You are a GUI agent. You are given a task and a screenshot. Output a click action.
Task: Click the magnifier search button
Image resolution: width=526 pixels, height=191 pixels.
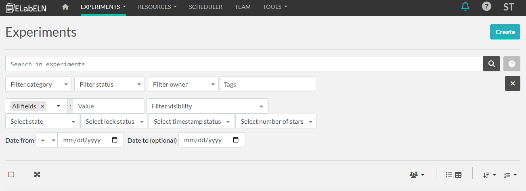point(492,64)
